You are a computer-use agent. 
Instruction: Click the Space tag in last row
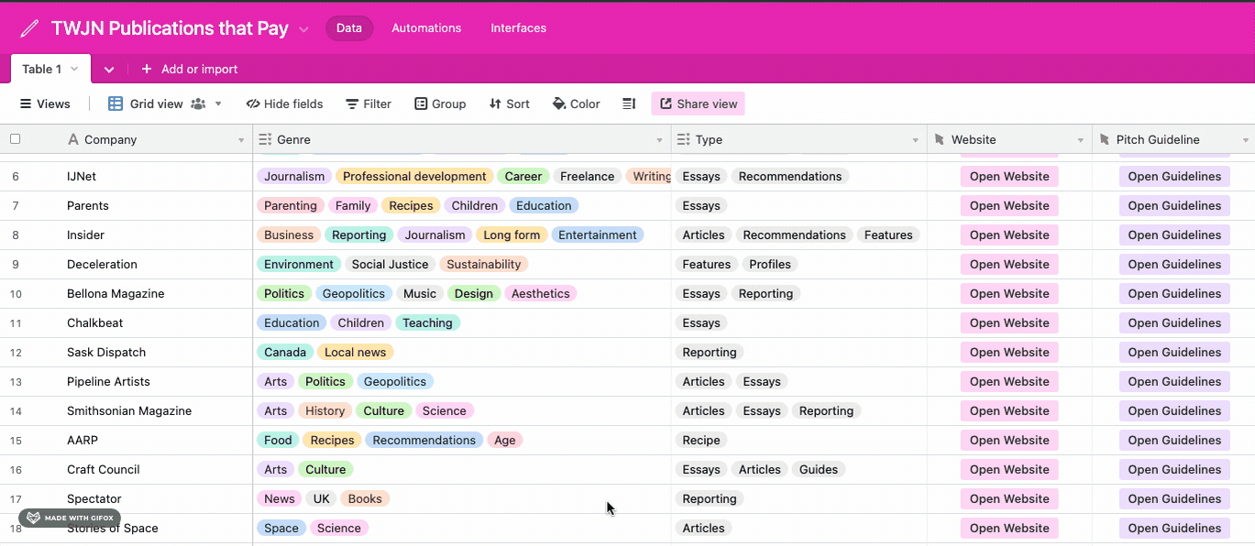(281, 528)
